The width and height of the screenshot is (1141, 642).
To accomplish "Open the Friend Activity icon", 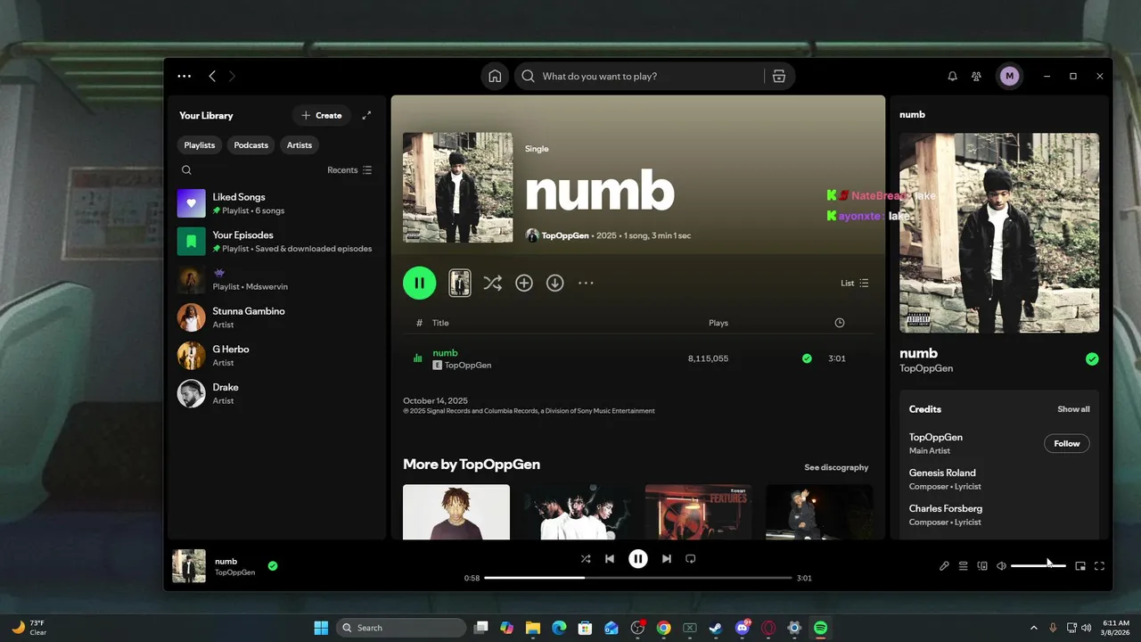I will [977, 77].
